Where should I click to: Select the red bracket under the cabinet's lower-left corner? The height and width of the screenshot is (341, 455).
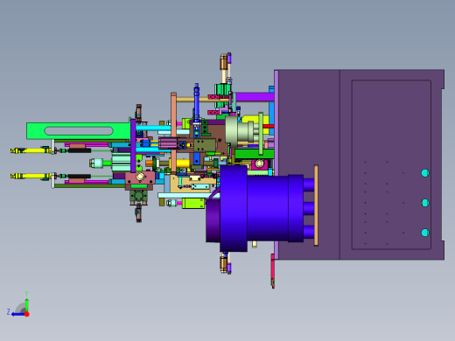(x=273, y=271)
